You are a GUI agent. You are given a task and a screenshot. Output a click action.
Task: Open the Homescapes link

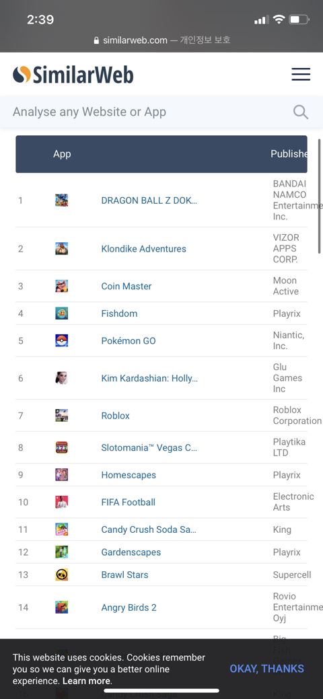(129, 475)
